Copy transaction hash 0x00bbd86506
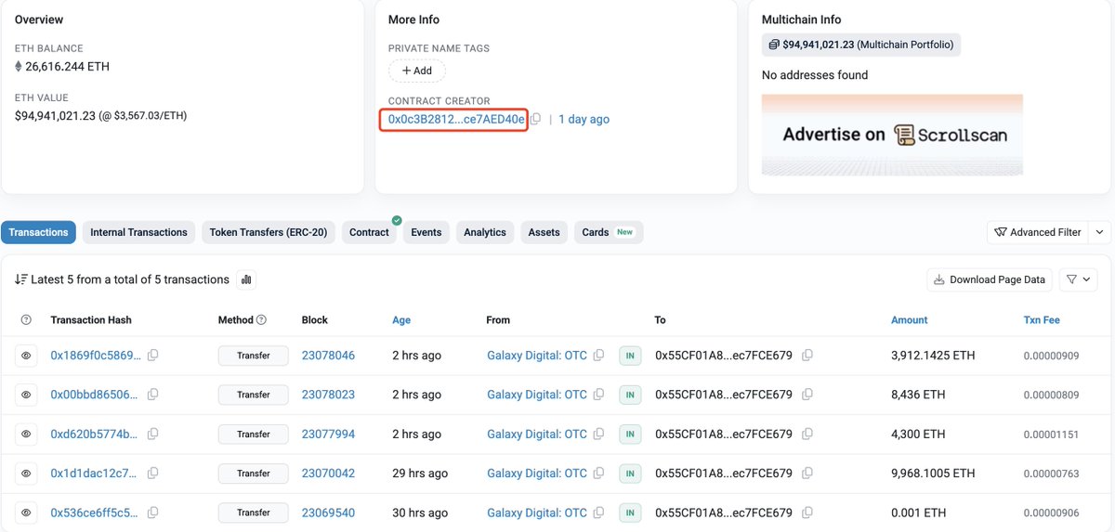The height and width of the screenshot is (532, 1115). click(152, 395)
